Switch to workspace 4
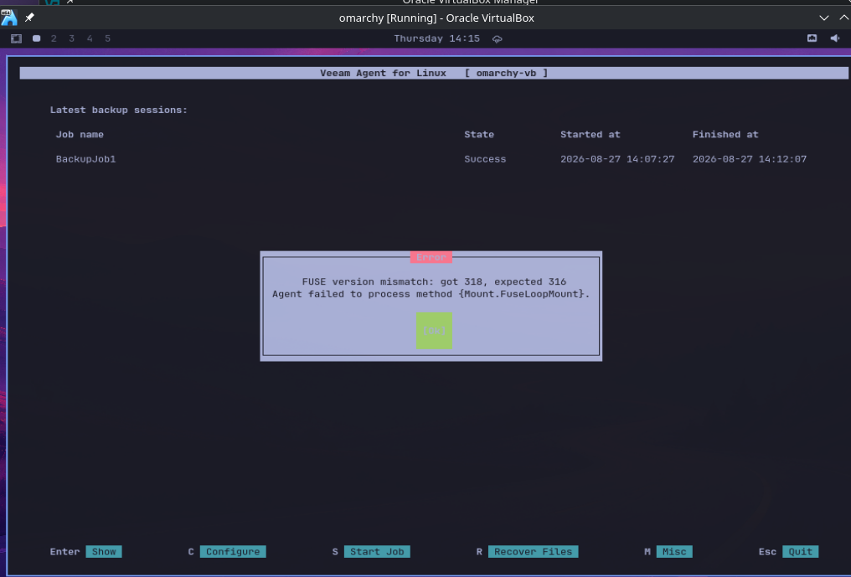The height and width of the screenshot is (577, 851). pos(90,39)
